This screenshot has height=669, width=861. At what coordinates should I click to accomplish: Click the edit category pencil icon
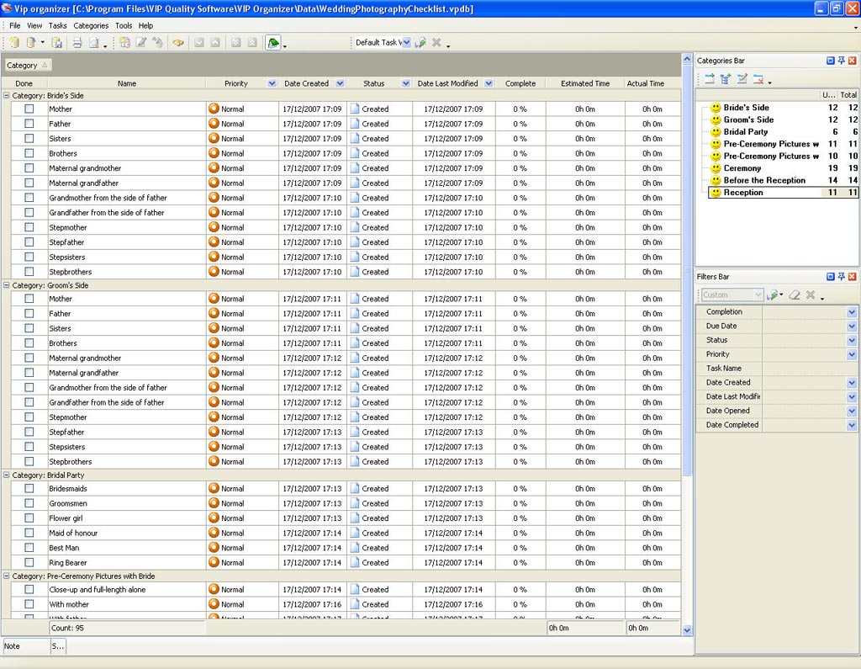(x=742, y=79)
